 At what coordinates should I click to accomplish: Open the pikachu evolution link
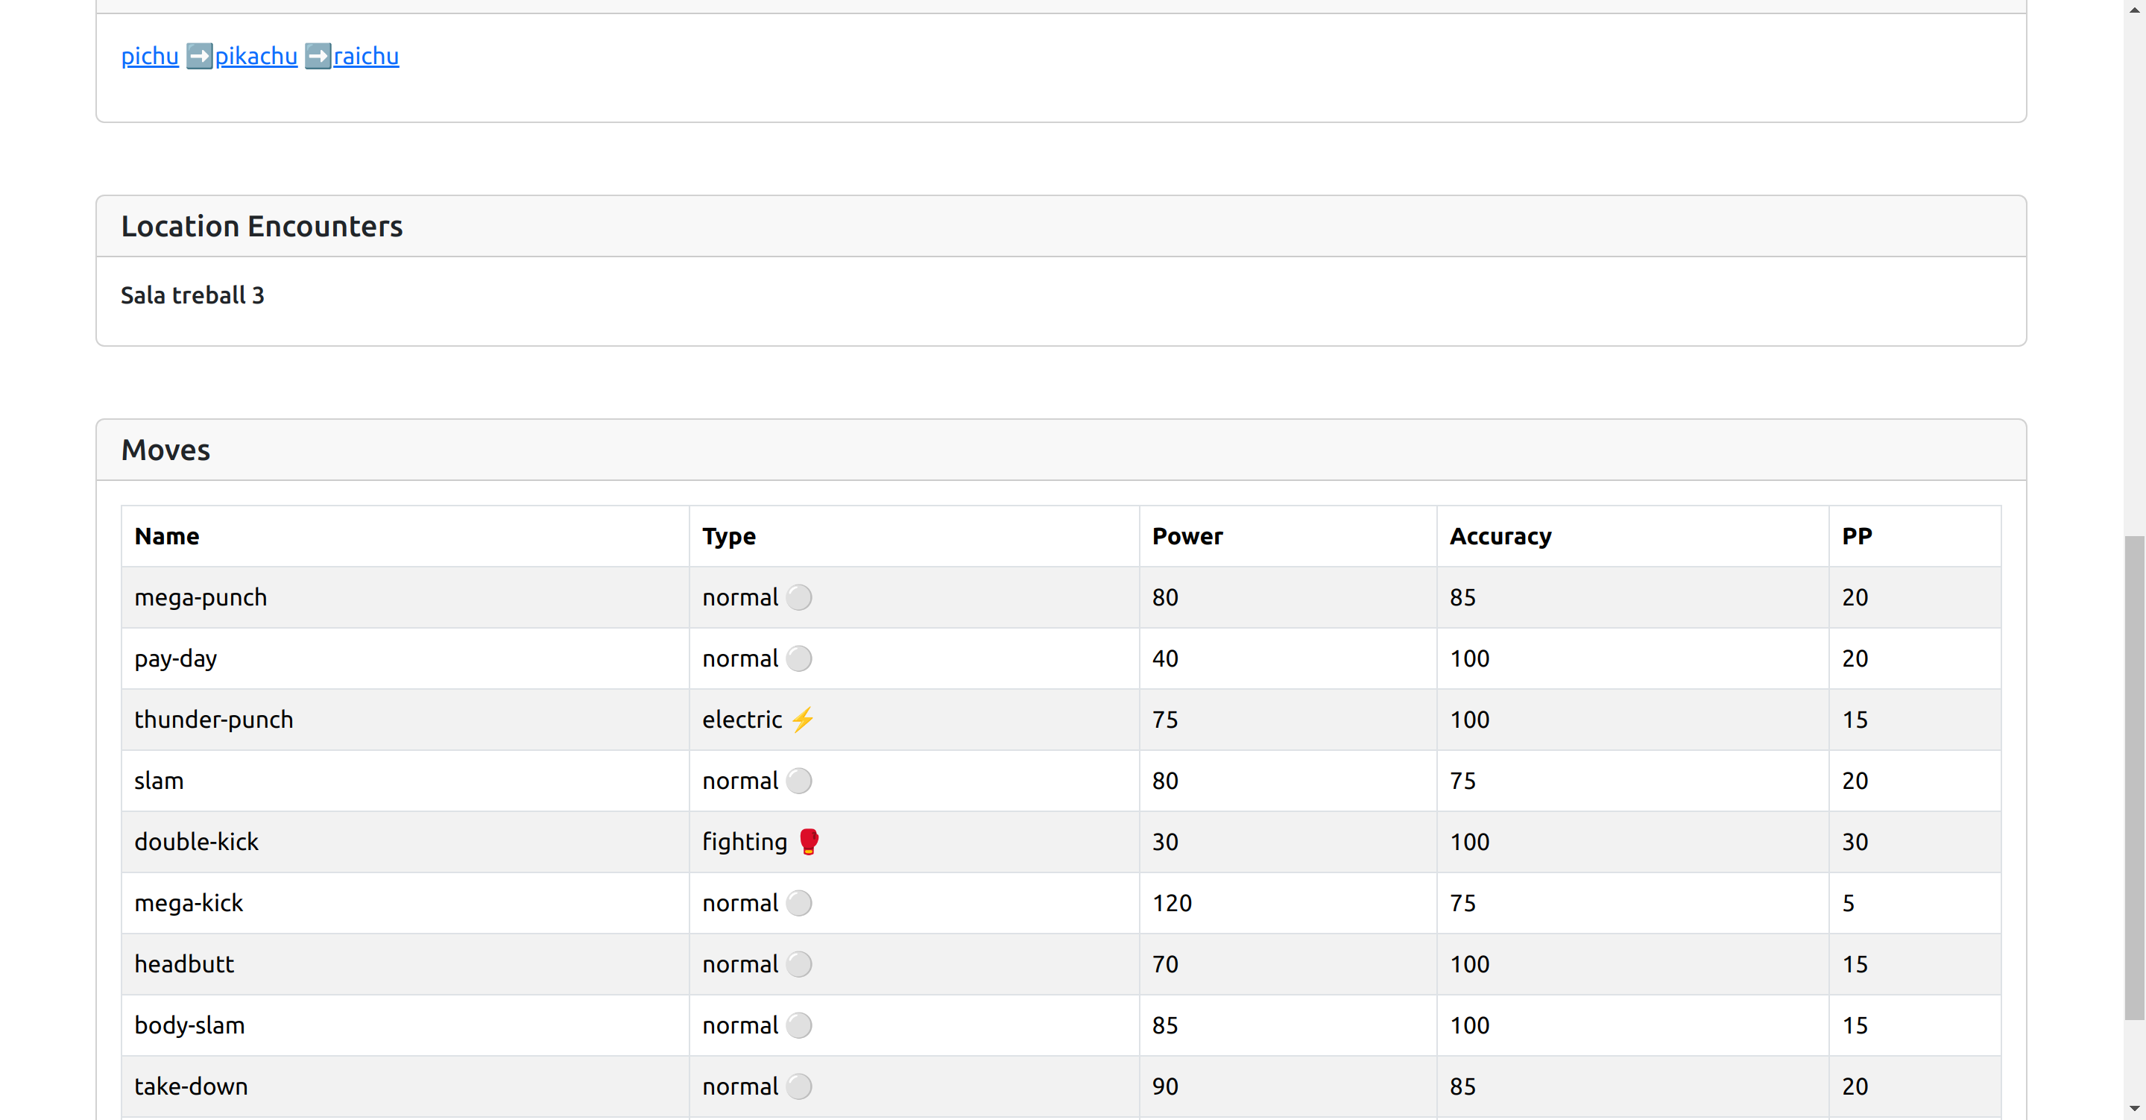tap(256, 56)
